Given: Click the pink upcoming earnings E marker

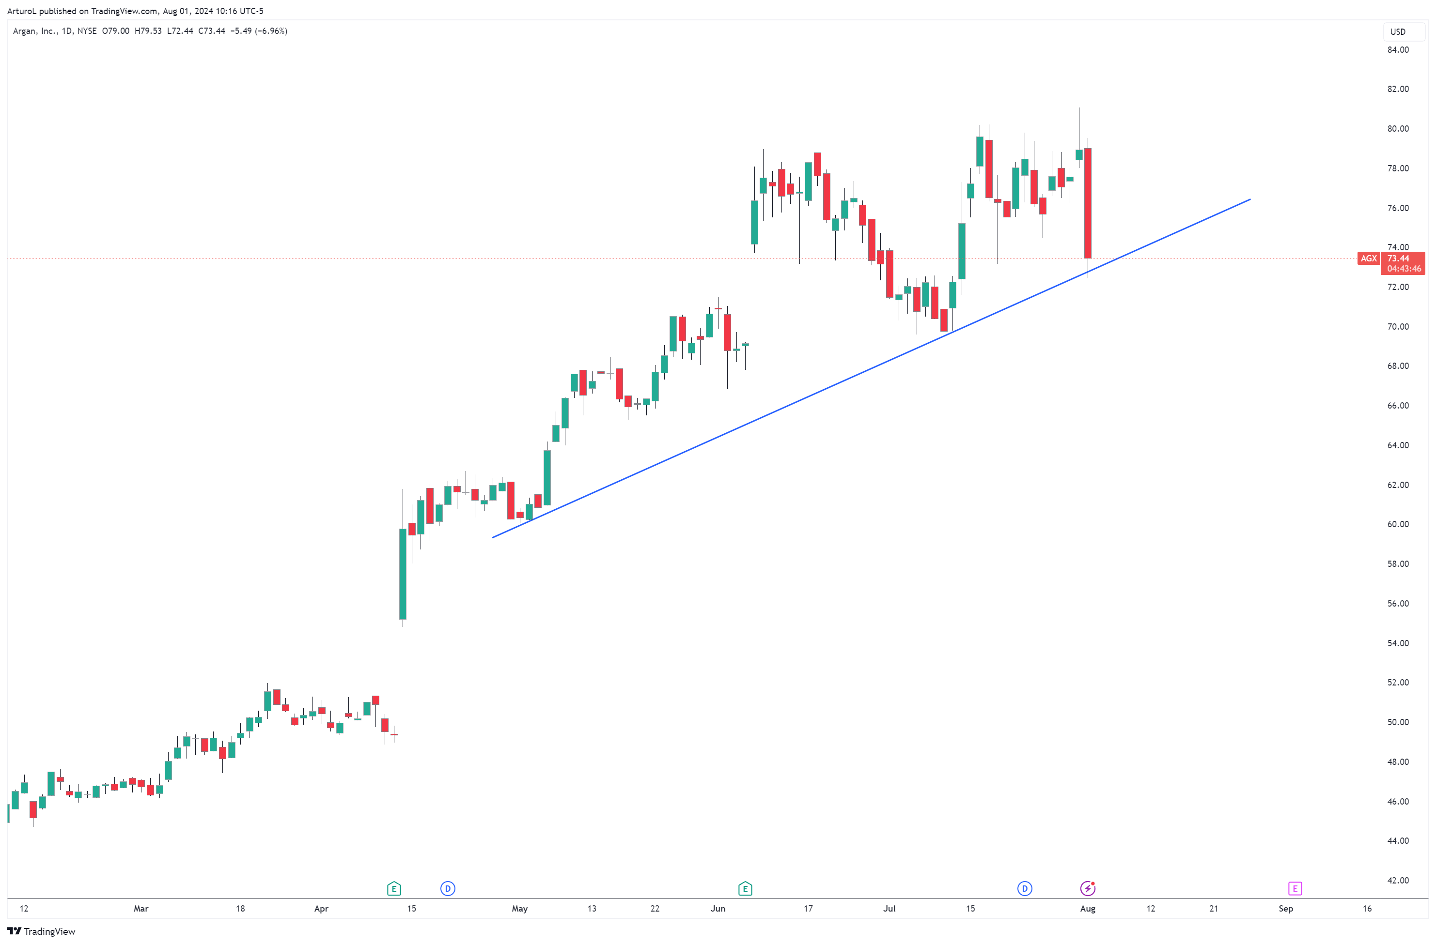Looking at the screenshot, I should [x=1295, y=888].
